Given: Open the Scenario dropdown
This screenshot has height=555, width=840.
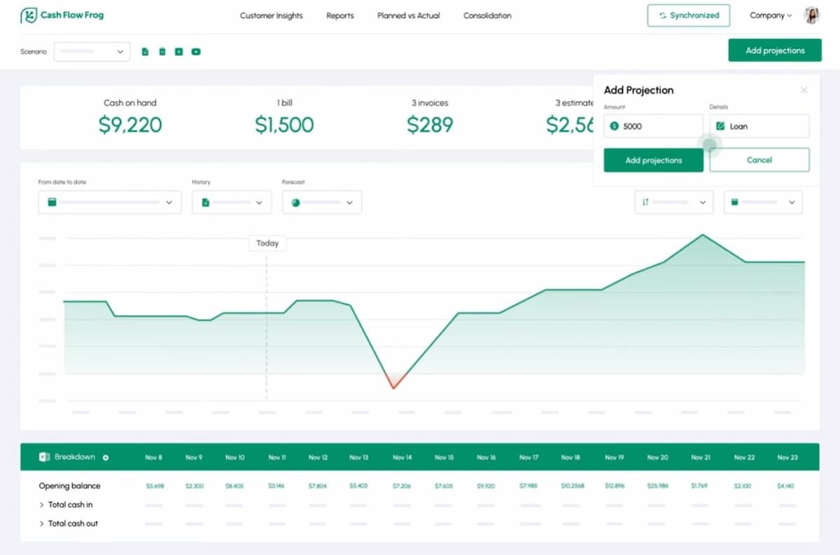Looking at the screenshot, I should (92, 51).
